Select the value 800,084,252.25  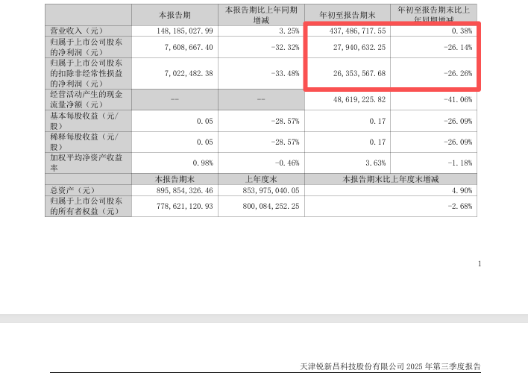pos(271,206)
